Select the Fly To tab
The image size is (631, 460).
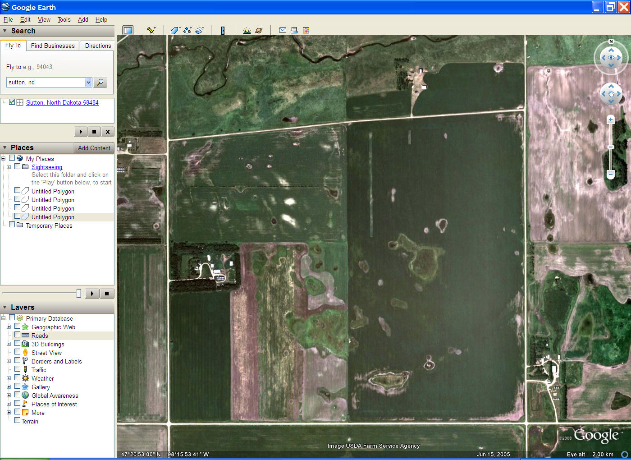[13, 45]
